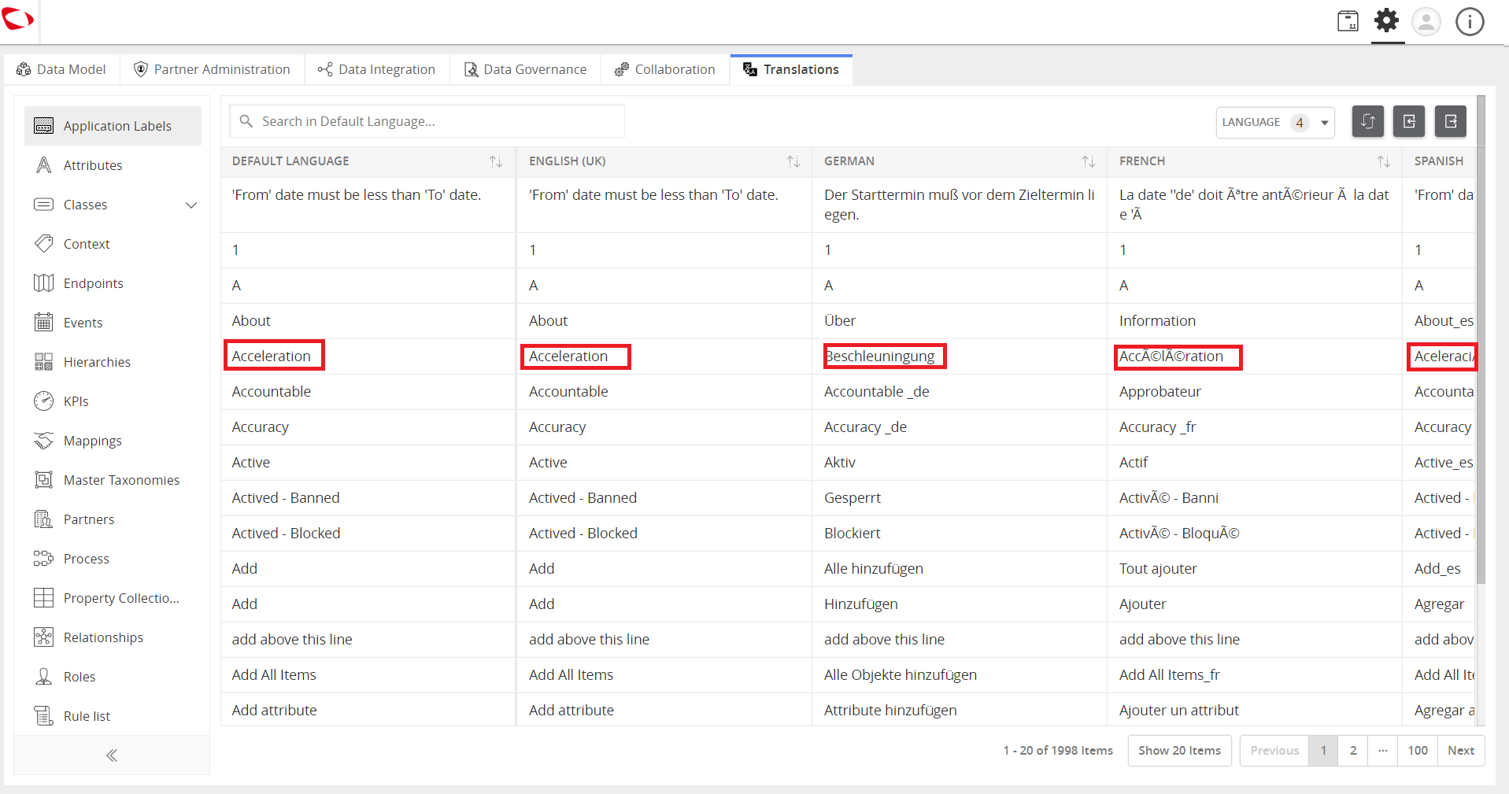Sort the German column
Screen dimensions: 1509x794
tap(1088, 161)
